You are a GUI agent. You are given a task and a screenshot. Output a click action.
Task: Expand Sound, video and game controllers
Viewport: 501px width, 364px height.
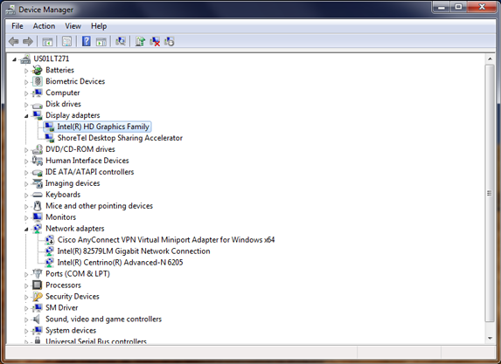click(x=26, y=319)
